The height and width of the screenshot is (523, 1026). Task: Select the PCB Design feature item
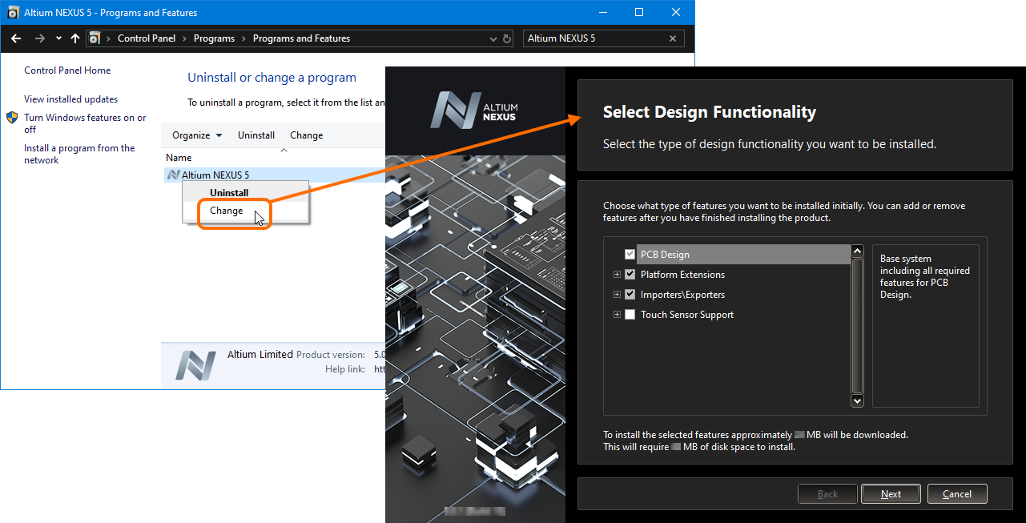(x=665, y=255)
